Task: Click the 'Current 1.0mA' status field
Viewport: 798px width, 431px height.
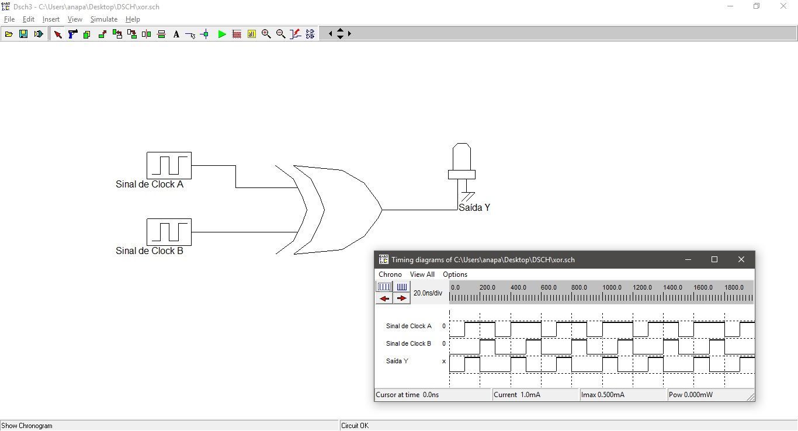Action: point(536,395)
